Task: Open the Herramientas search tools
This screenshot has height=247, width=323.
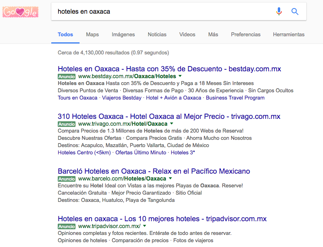Action: point(289,35)
